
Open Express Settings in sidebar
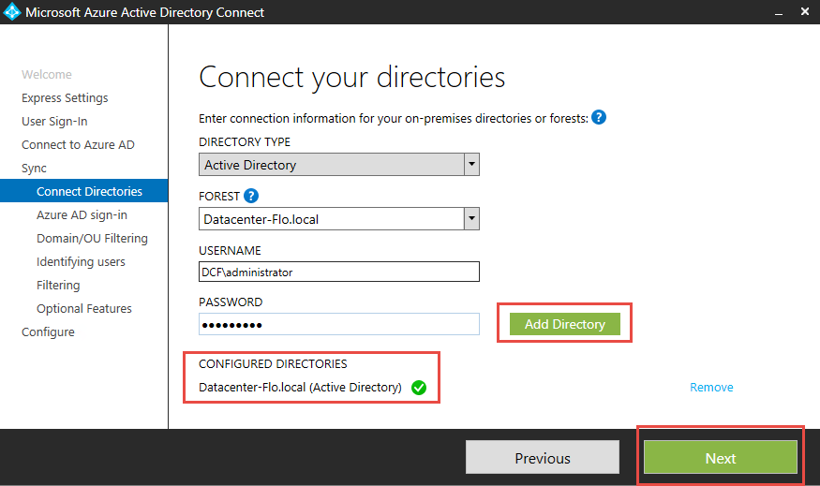65,98
